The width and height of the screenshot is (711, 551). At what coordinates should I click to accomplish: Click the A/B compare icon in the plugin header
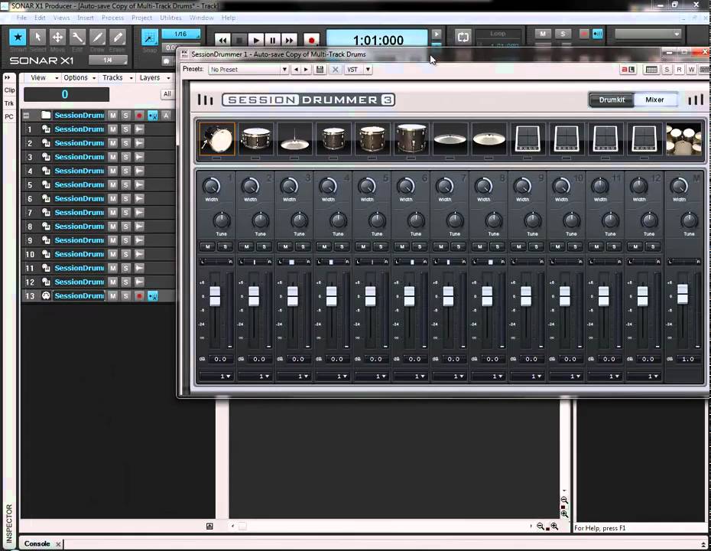[x=628, y=70]
